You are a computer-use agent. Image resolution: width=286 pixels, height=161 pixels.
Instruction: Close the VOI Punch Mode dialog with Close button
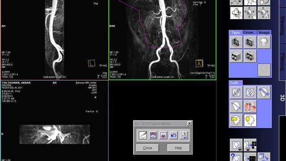(x=147, y=148)
